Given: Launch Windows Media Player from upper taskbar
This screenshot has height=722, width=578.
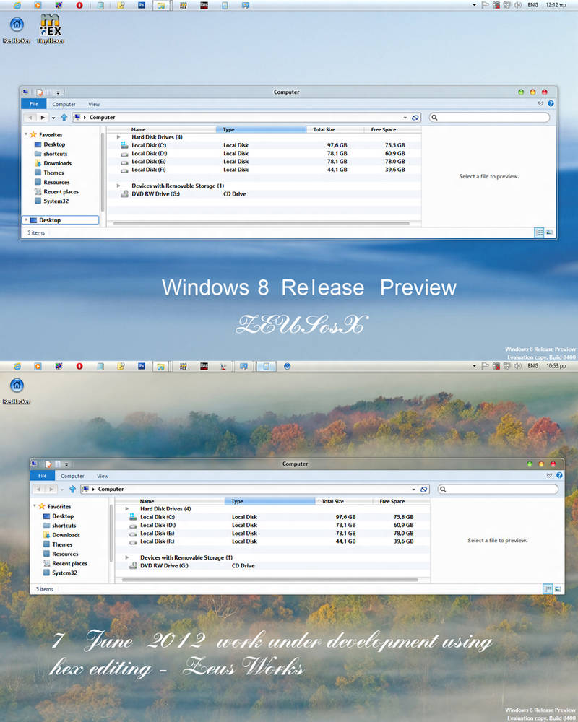Looking at the screenshot, I should [x=38, y=6].
